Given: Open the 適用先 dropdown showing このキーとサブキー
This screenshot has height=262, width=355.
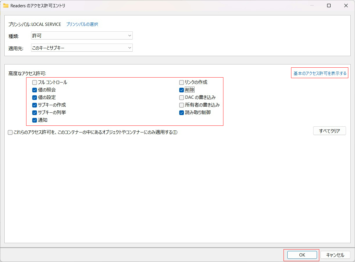Looking at the screenshot, I should (82, 48).
